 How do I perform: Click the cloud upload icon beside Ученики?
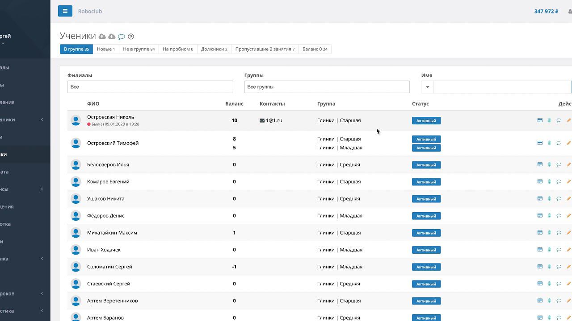(102, 37)
